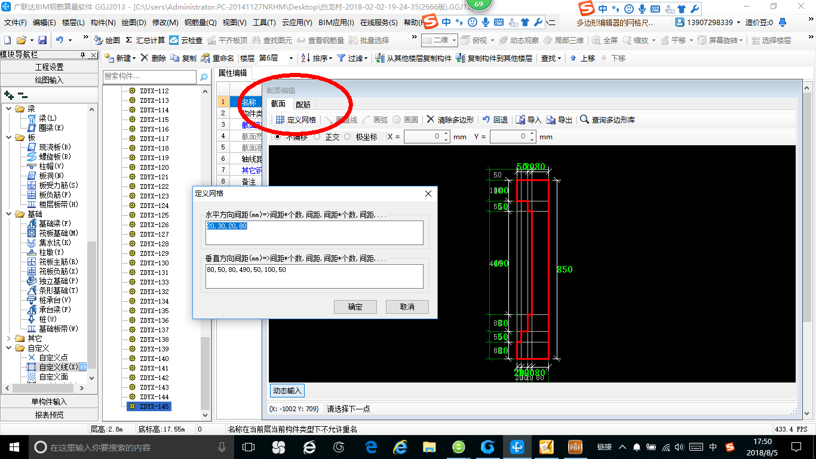The image size is (816, 459).
Task: Click the 动态输入 button
Action: (x=287, y=390)
